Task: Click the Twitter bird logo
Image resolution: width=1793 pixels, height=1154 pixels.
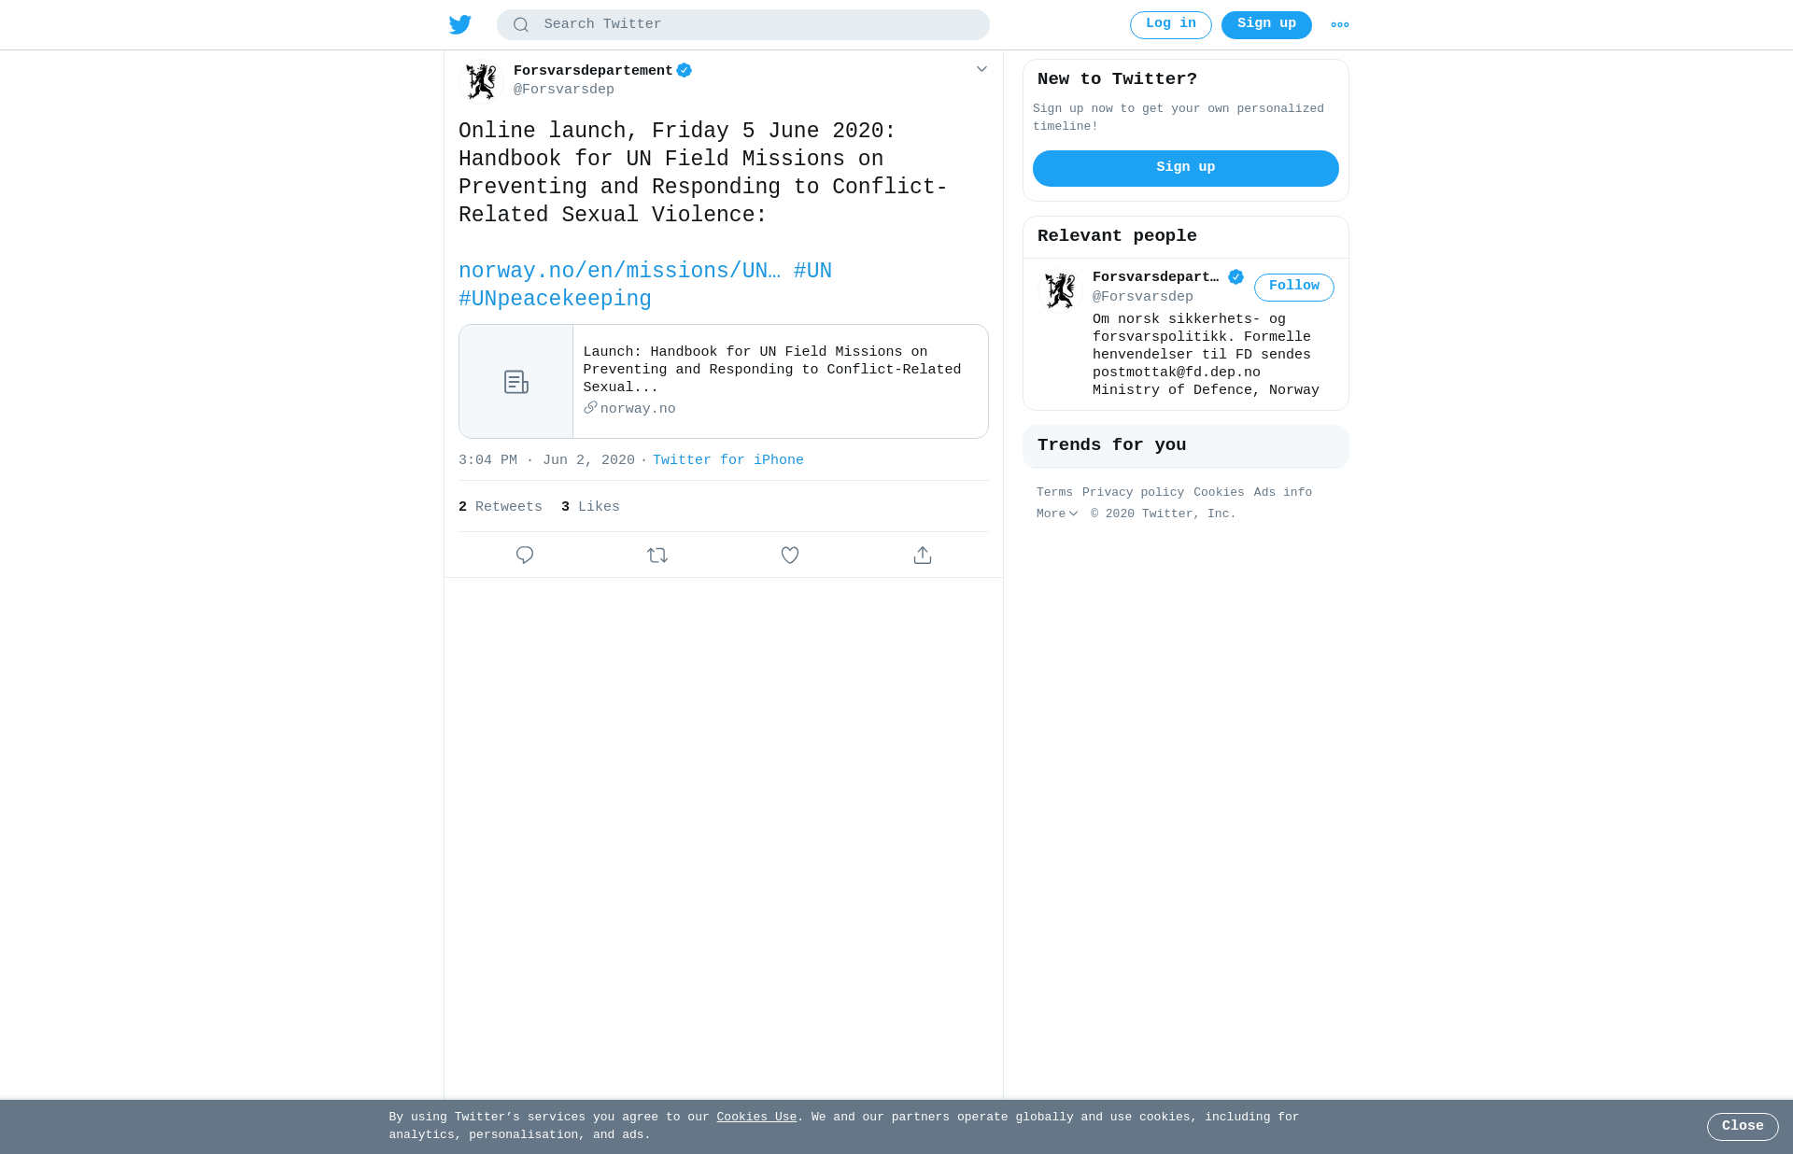Action: pyautogui.click(x=460, y=24)
